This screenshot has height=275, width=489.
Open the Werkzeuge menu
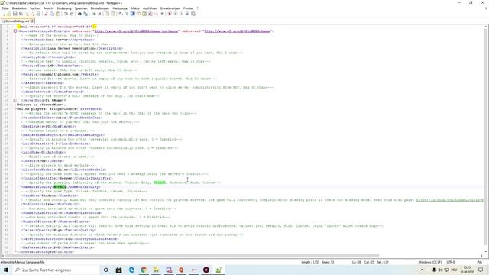pyautogui.click(x=120, y=8)
